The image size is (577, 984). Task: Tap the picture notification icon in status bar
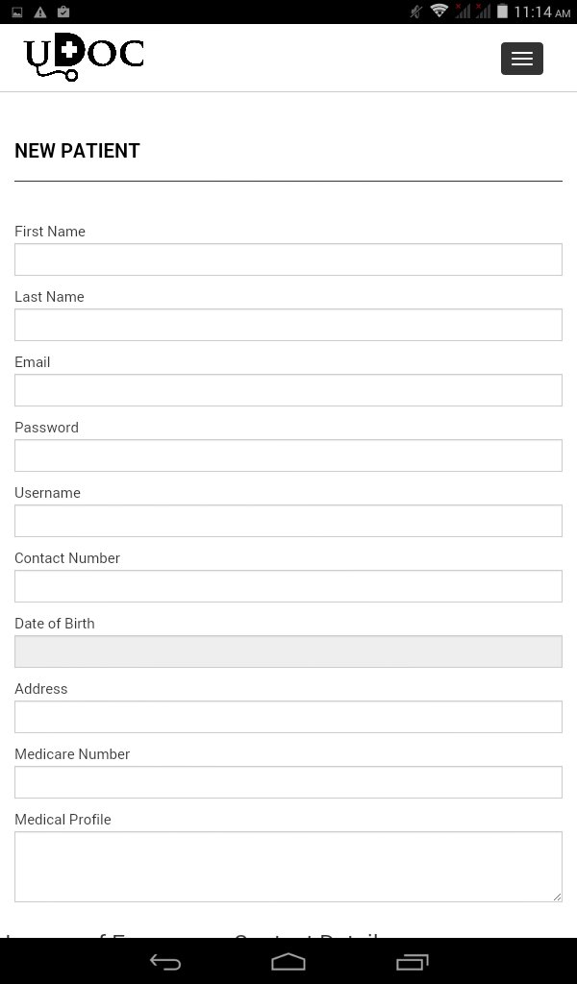click(x=17, y=12)
